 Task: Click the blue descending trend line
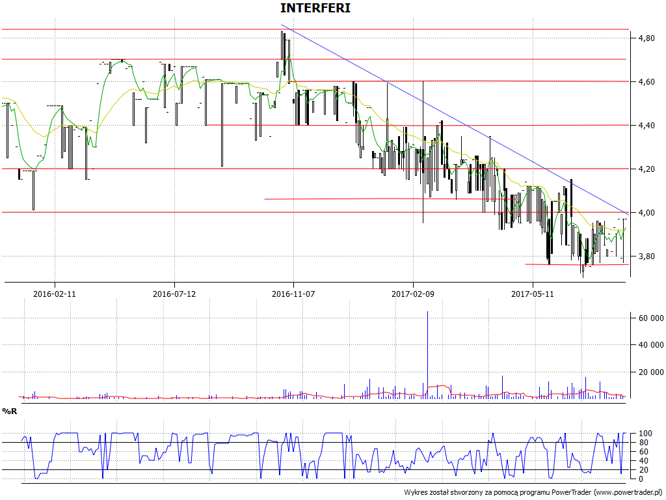455,118
